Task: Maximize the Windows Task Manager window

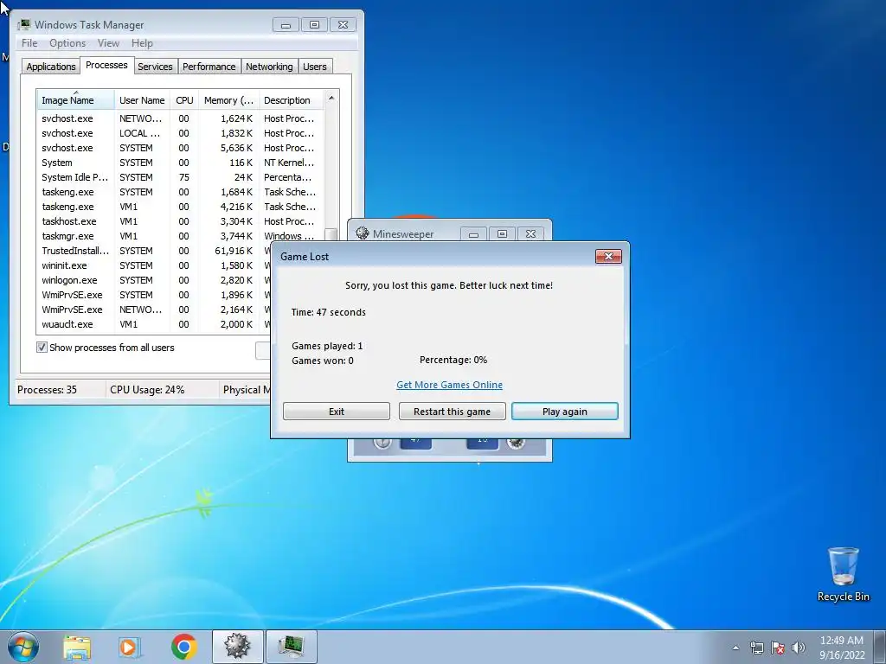Action: [x=314, y=25]
